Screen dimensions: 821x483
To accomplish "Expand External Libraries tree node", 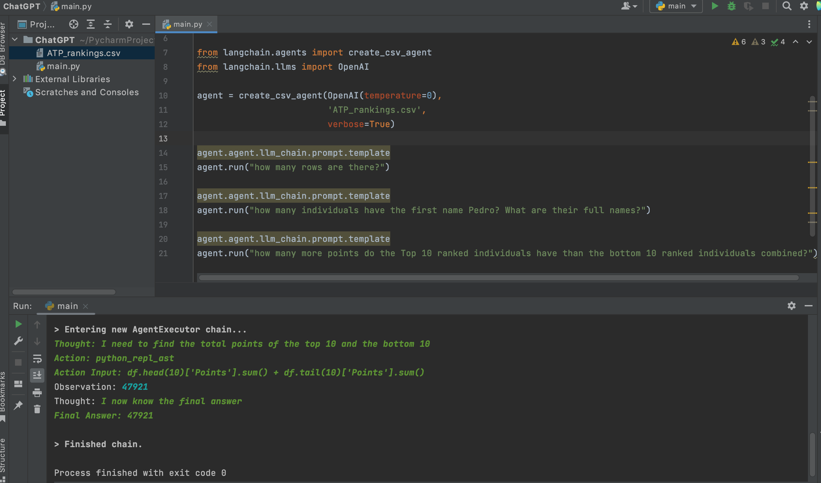I will 14,79.
